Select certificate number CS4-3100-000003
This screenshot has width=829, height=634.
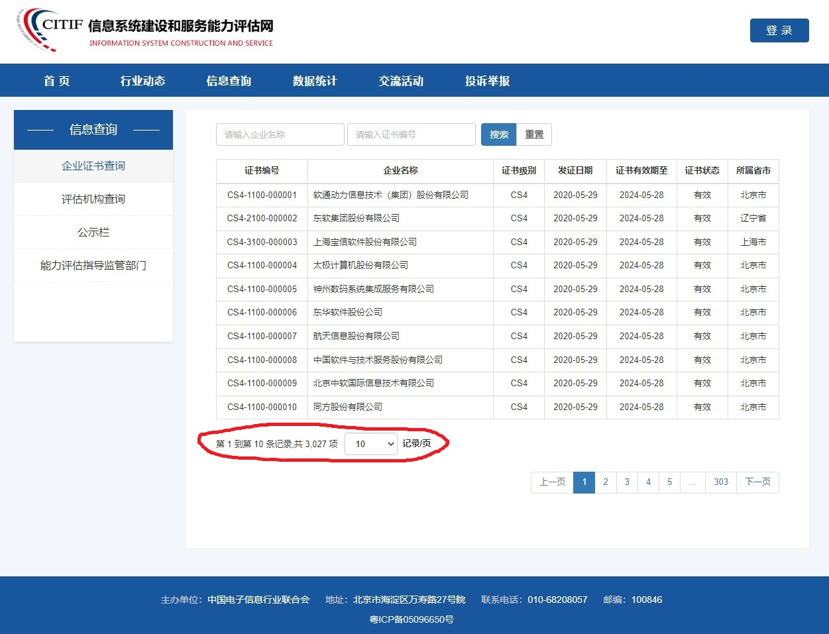pos(262,242)
